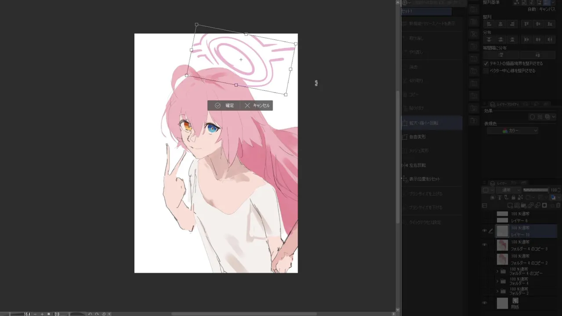
Task: Toggle visibility eye of 用紙 layer
Action: (485, 303)
